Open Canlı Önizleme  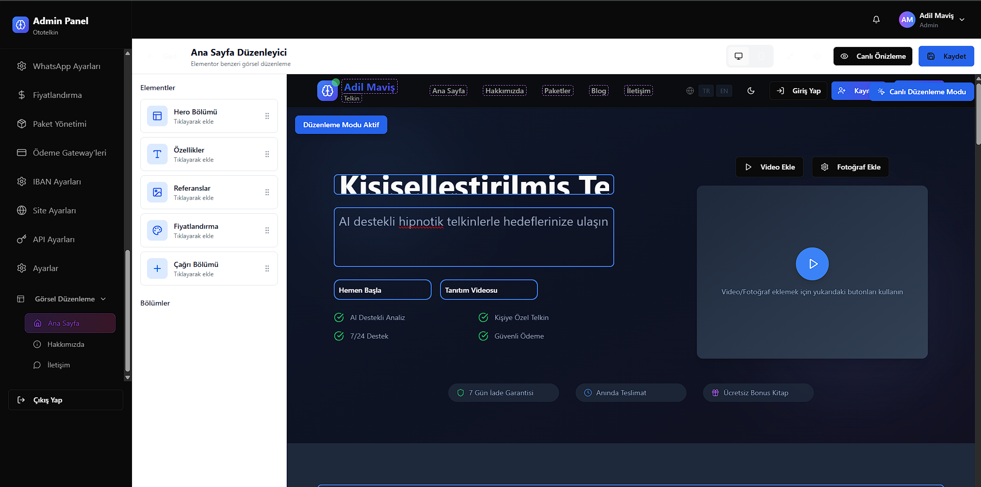coord(872,56)
